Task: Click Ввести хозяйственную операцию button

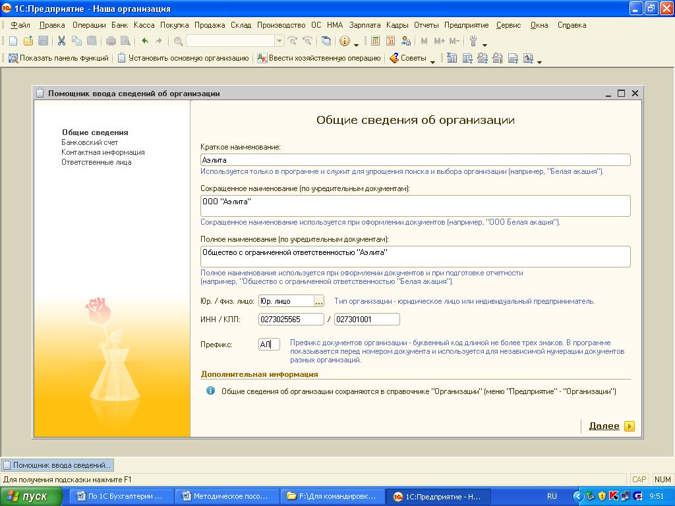Action: pos(319,58)
